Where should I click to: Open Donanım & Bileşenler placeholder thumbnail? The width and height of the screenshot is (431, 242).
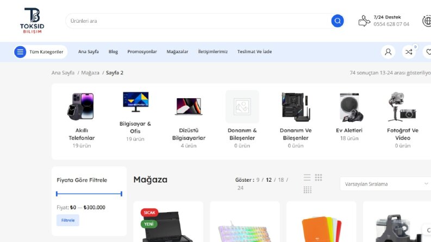coord(242,106)
